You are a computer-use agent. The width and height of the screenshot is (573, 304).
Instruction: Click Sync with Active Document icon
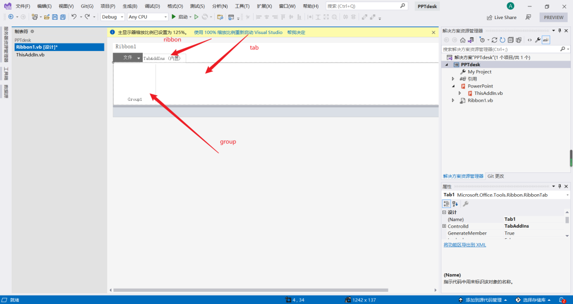click(x=494, y=40)
